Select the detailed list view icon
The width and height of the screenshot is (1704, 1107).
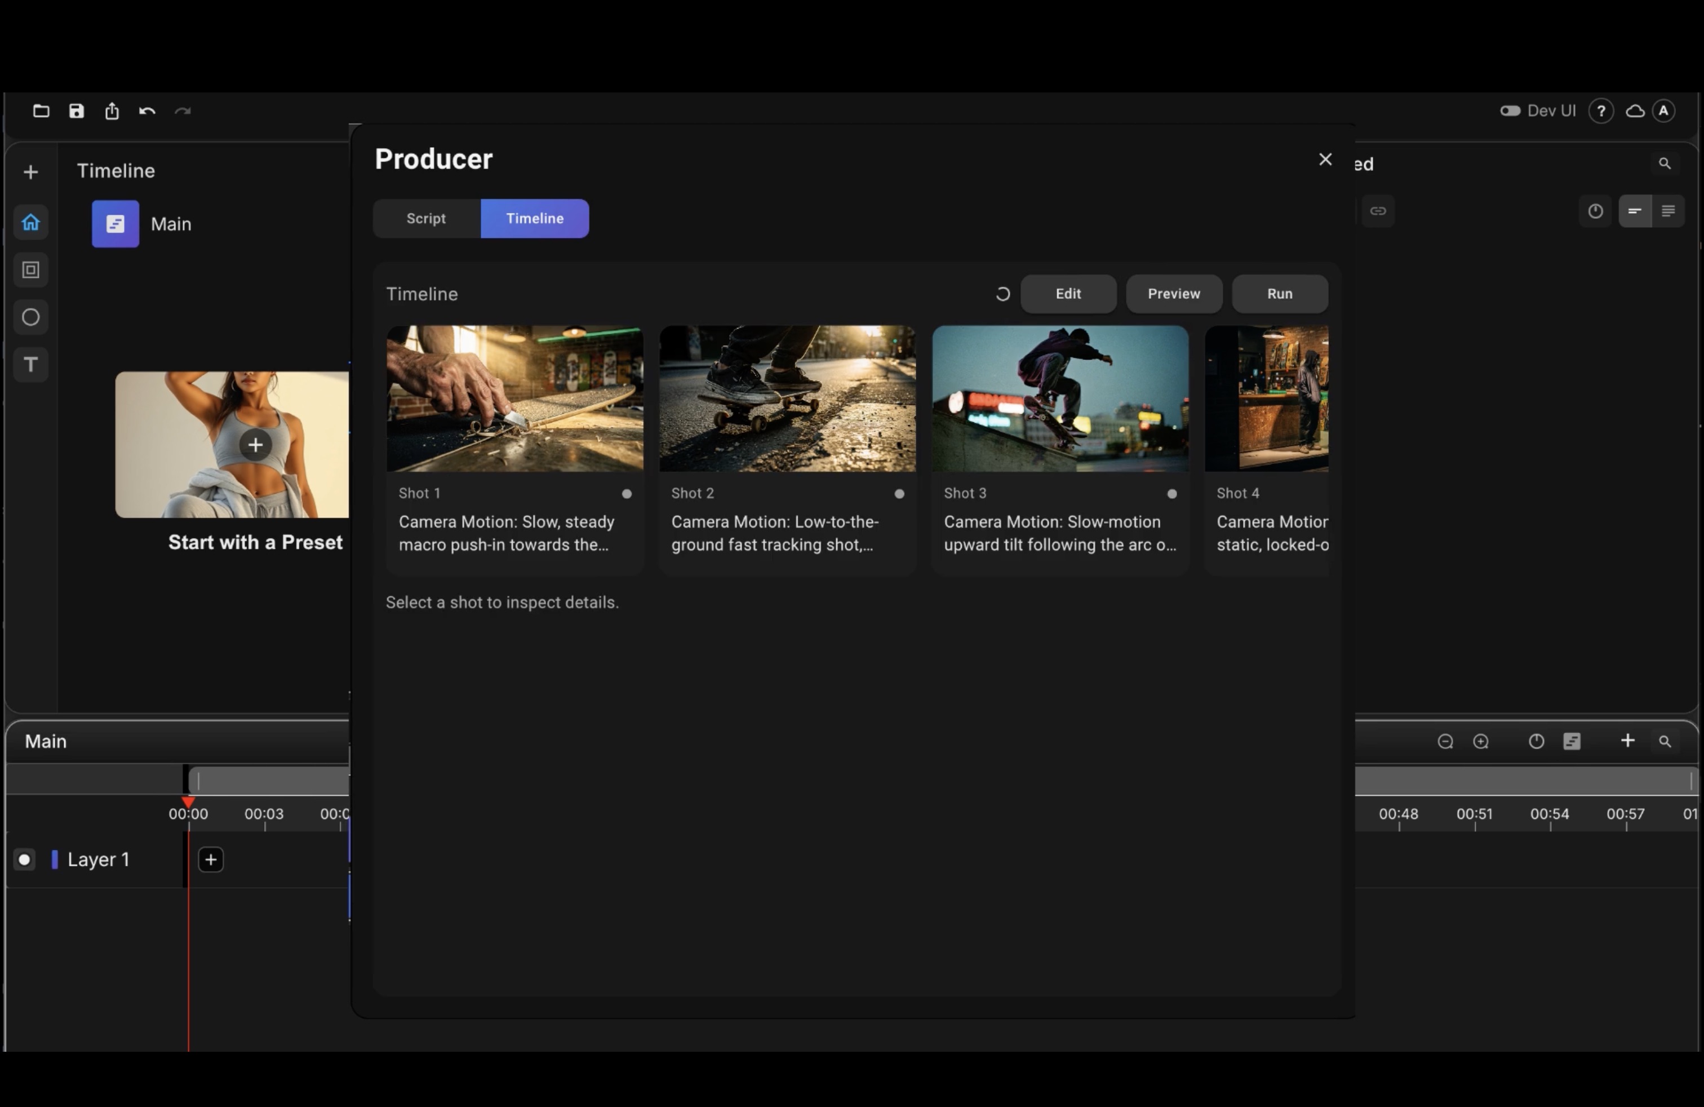1668,211
